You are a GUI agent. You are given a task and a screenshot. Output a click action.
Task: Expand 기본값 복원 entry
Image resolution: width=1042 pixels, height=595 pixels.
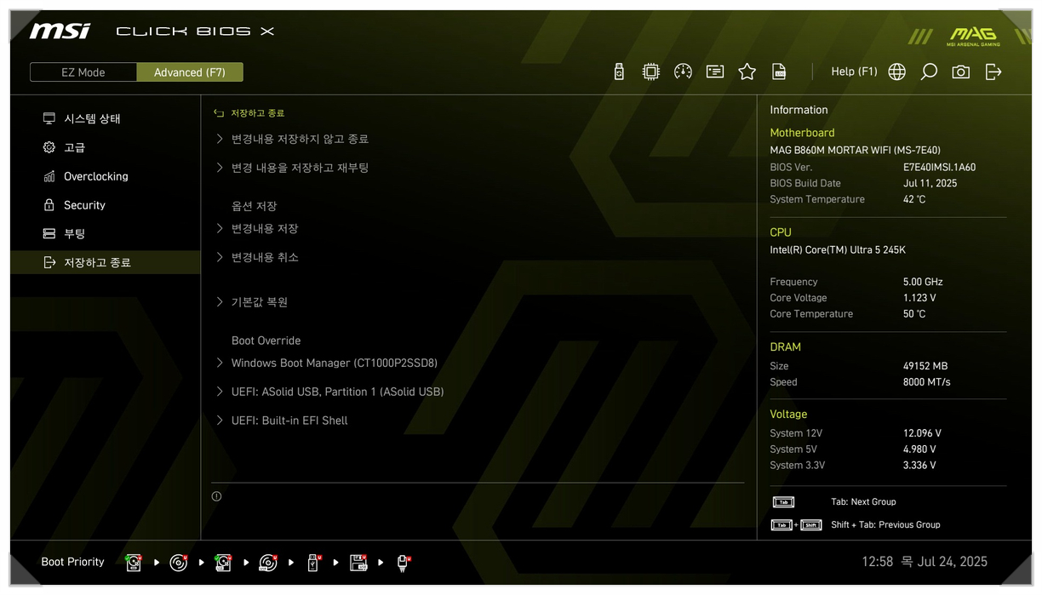(260, 302)
